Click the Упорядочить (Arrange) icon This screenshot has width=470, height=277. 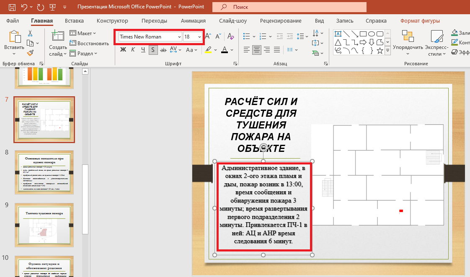coord(408,36)
